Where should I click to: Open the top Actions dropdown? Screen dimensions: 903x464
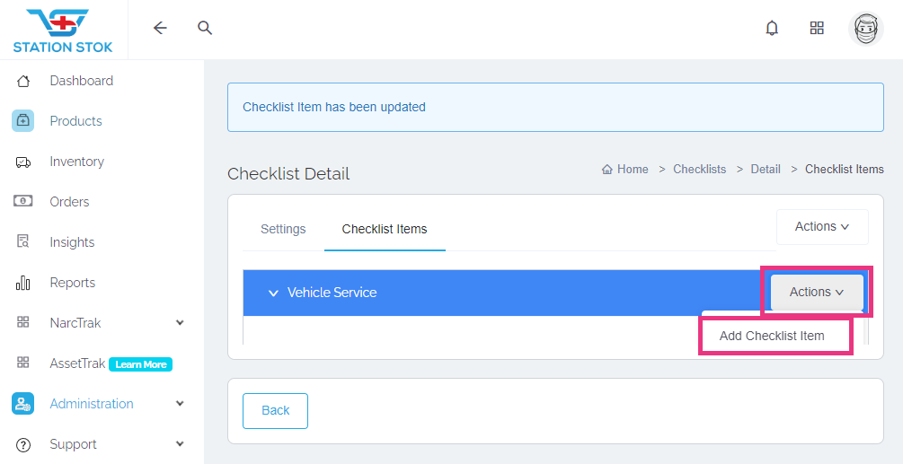click(821, 227)
